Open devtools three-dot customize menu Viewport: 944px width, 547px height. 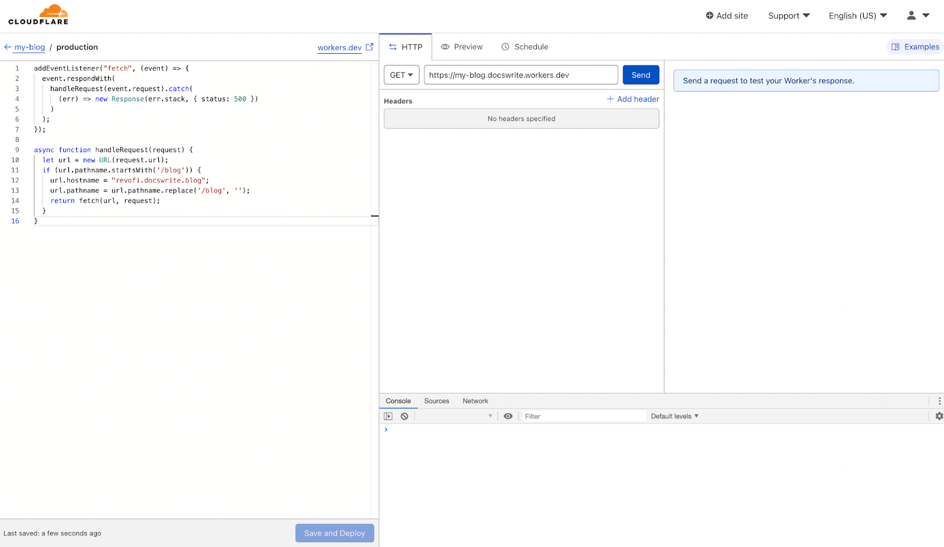(x=939, y=401)
